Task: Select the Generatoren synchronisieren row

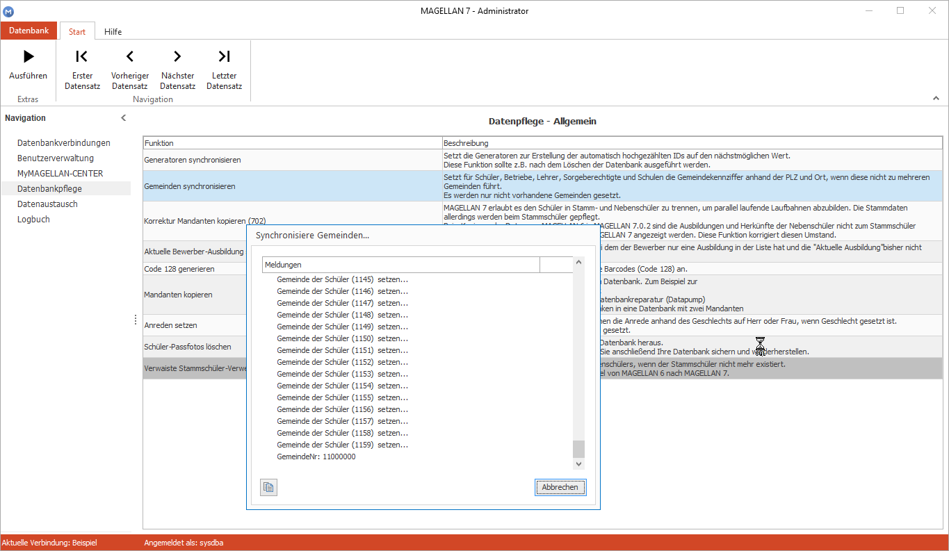Action: (x=542, y=160)
